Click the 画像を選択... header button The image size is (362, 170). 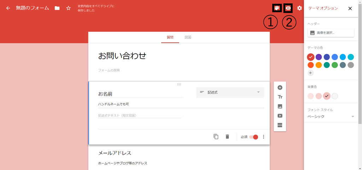(x=331, y=33)
